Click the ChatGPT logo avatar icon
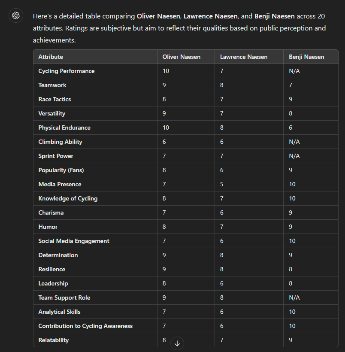The width and height of the screenshot is (345, 352). (16, 15)
